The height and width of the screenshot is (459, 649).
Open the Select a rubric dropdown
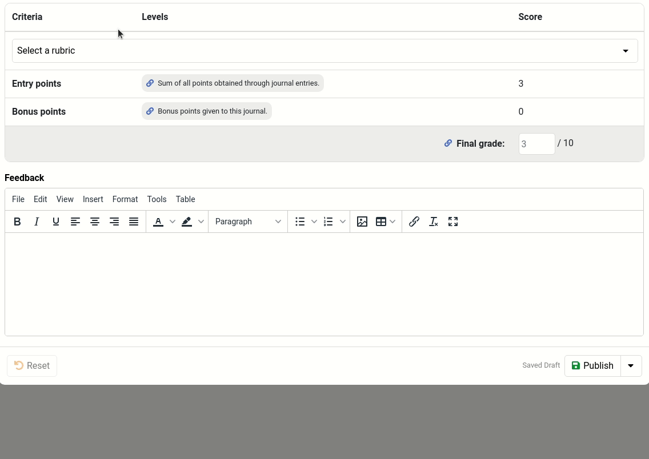(324, 51)
